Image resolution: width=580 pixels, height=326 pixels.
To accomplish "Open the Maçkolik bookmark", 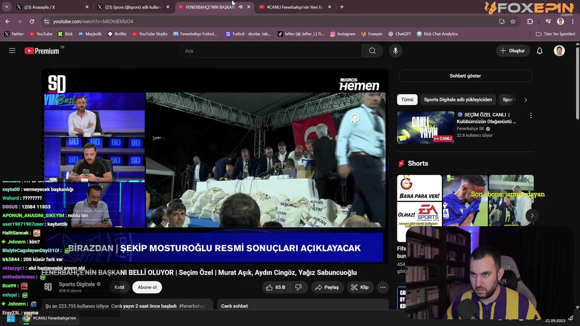I will [90, 34].
